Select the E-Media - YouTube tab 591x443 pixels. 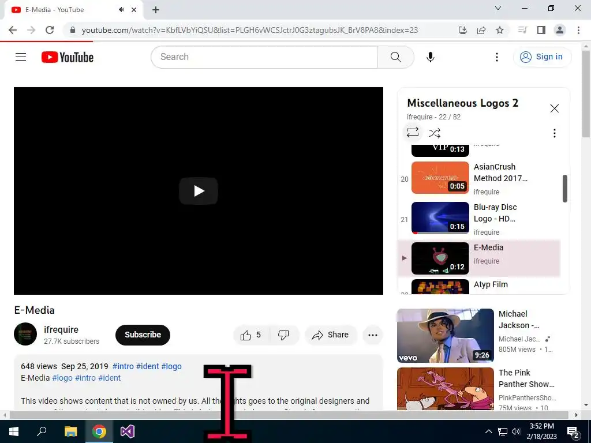click(x=73, y=10)
